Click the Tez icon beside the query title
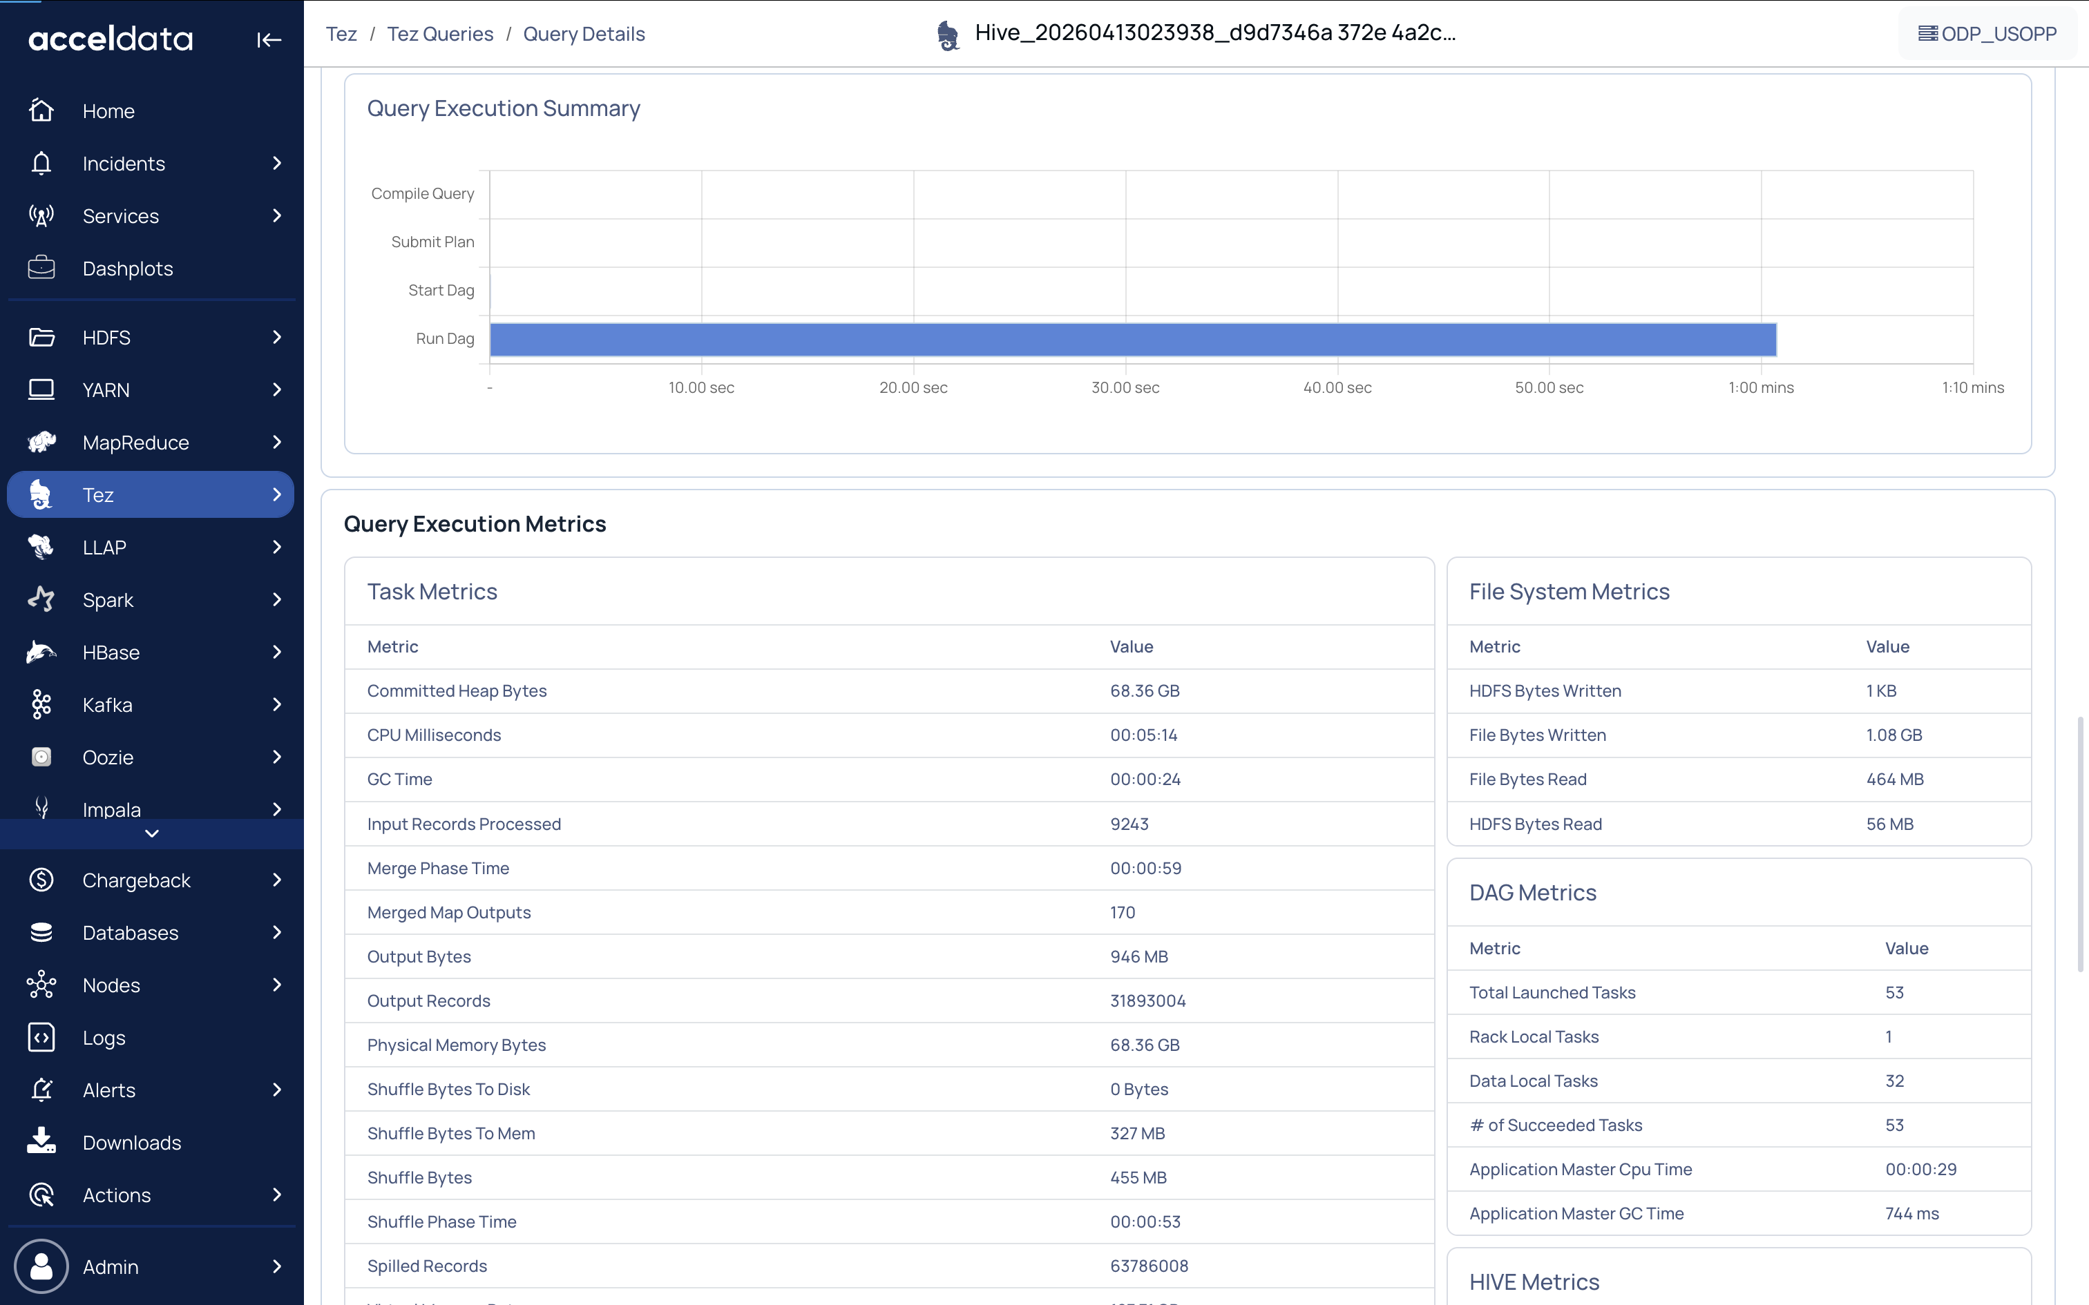The image size is (2089, 1305). coord(948,35)
